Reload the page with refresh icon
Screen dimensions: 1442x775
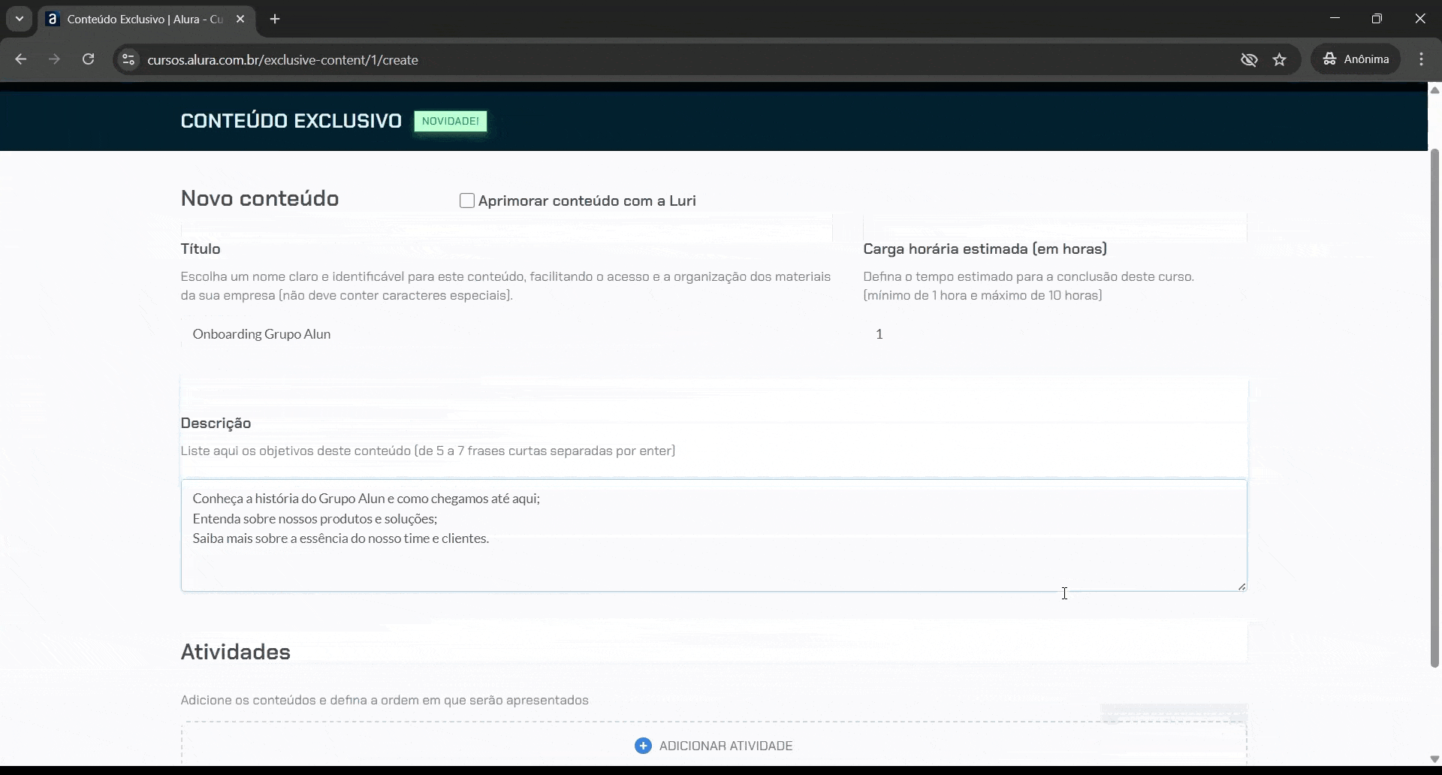pyautogui.click(x=89, y=59)
